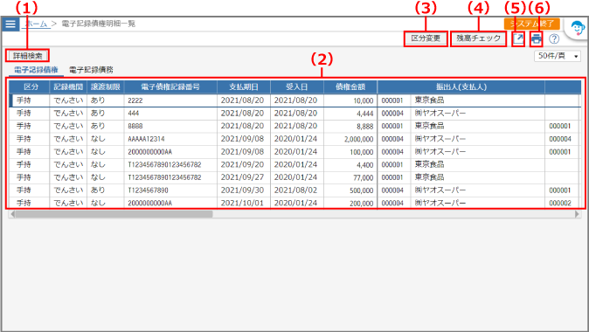The height and width of the screenshot is (332, 589).
Task: Open 詳細検索 search panel
Action: pos(27,56)
